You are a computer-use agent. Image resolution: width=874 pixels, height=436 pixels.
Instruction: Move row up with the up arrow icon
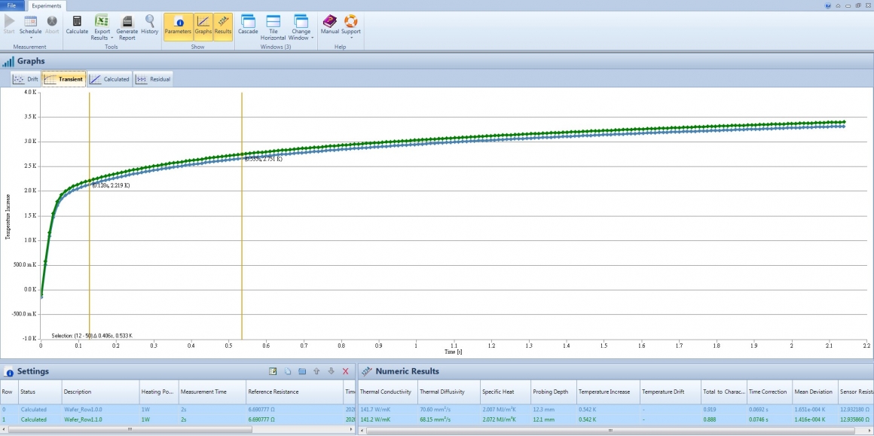[x=316, y=370]
